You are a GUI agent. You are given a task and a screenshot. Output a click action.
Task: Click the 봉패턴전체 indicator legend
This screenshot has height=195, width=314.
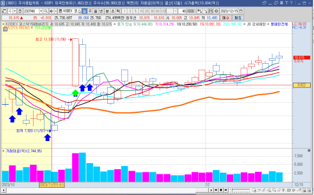(279, 24)
